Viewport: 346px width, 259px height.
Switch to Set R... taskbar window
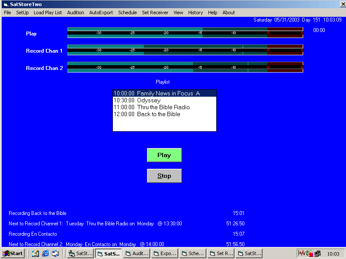[221, 253]
